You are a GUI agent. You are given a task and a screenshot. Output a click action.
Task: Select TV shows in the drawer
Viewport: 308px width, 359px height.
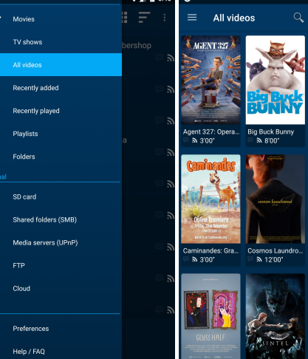click(27, 42)
